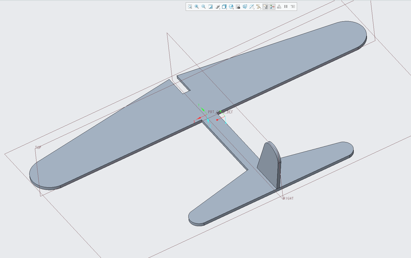The height and width of the screenshot is (258, 411).
Task: Toggle the Spin Center icon
Action: tap(272, 7)
